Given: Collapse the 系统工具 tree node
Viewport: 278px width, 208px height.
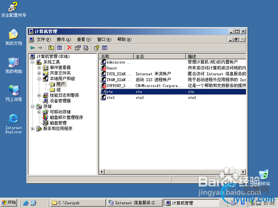Looking at the screenshot, I should click(x=33, y=62).
